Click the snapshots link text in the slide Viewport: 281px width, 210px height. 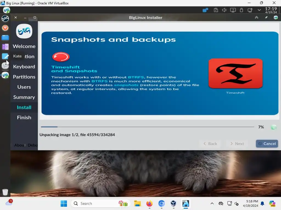(x=126, y=85)
